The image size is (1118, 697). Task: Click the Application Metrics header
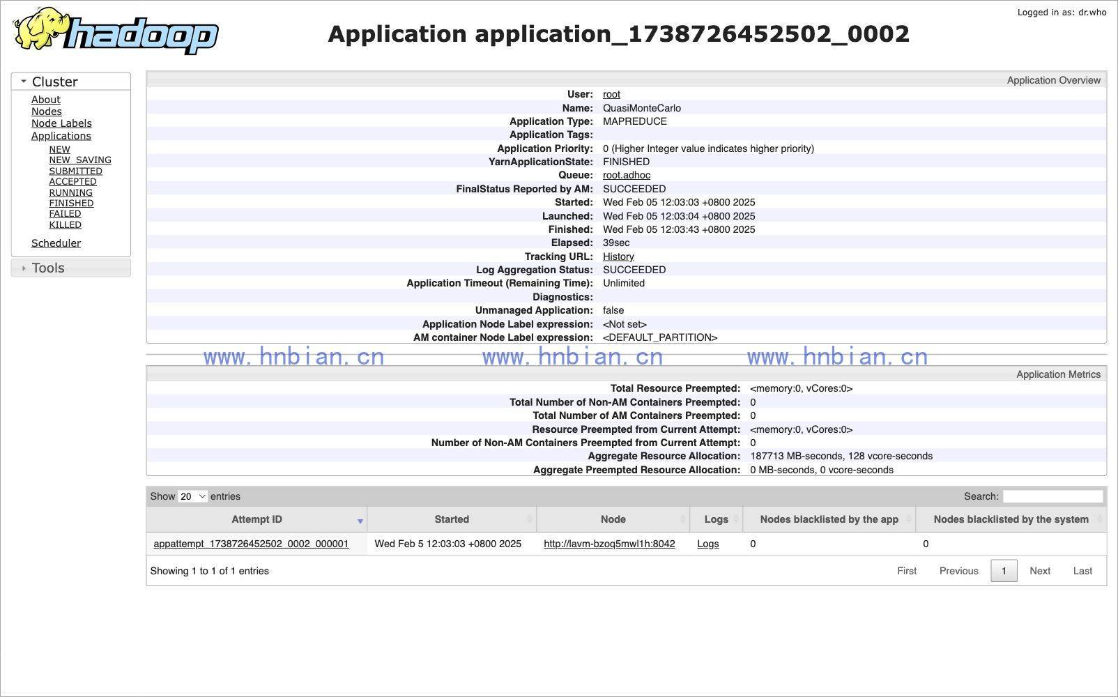point(1059,374)
